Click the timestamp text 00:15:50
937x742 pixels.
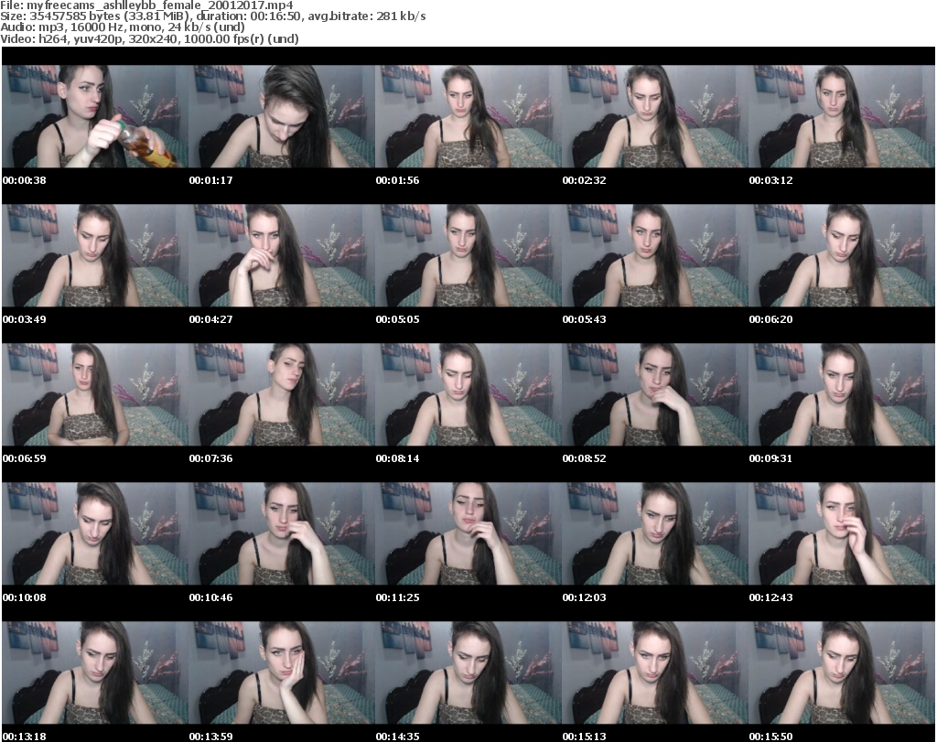coord(770,737)
